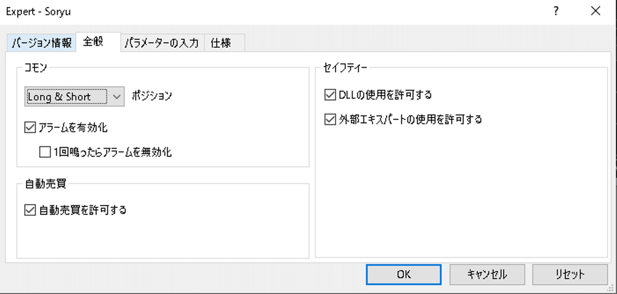
Task: Toggle 外部エキスパートの使用を許可する checkbox
Action: point(329,120)
